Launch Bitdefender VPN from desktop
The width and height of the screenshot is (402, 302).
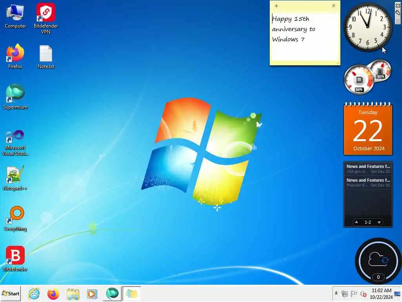pos(46,18)
